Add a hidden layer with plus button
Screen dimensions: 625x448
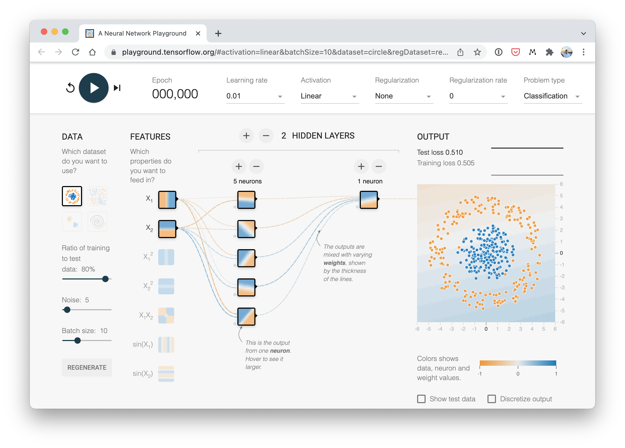[x=246, y=136]
